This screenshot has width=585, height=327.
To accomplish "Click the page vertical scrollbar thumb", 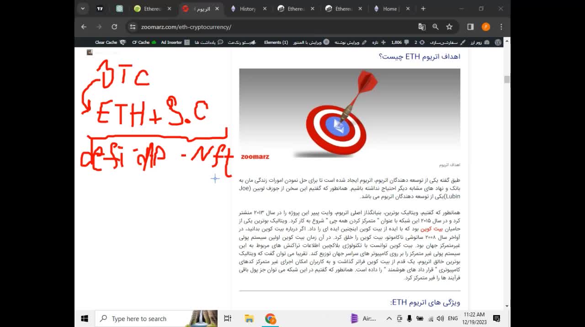I will coord(507,79).
